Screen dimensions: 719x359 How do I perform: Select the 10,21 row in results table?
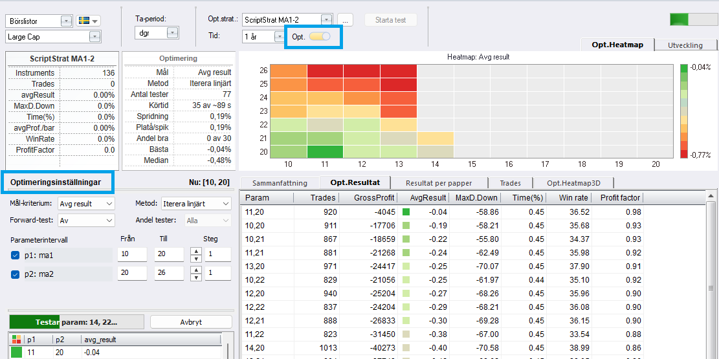tap(441, 239)
